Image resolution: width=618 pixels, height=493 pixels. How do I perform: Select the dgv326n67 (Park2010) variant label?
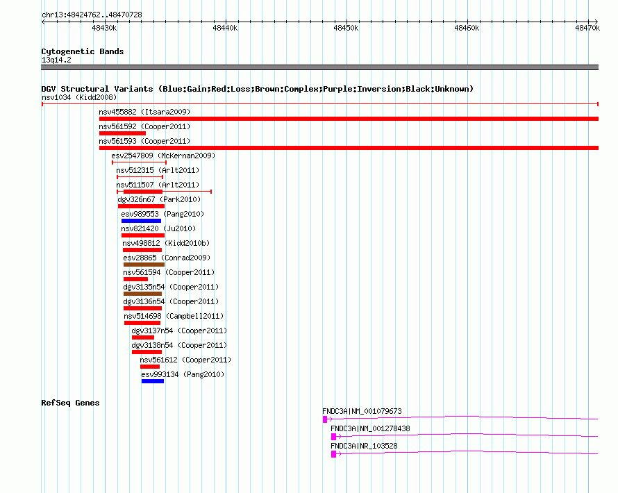159,199
